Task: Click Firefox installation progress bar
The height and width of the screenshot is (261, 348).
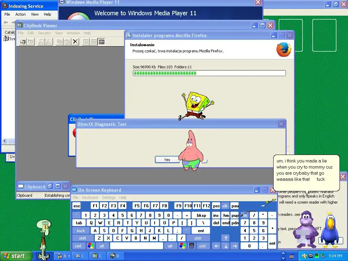Action: (x=209, y=73)
